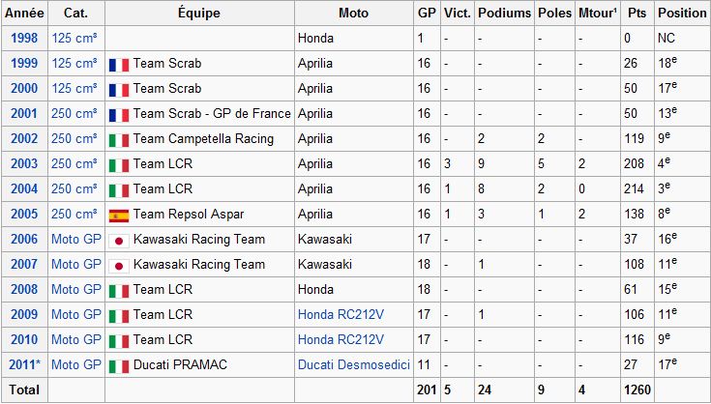The width and height of the screenshot is (711, 404).
Task: Open the 250 cm³ link in the 2002 row
Action: tap(74, 138)
